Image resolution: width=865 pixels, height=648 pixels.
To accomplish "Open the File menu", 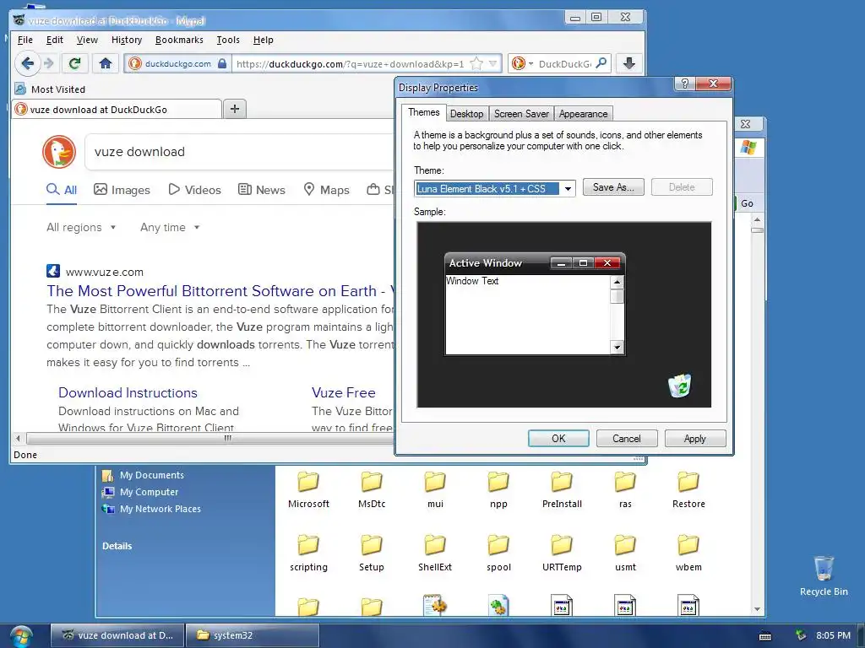I will [24, 40].
